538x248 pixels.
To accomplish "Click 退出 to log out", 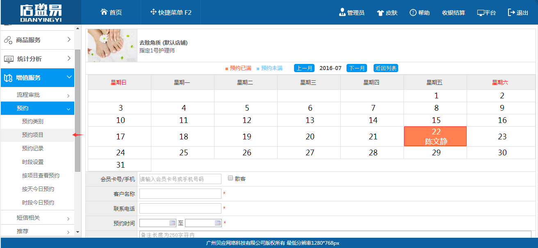I will pyautogui.click(x=518, y=13).
